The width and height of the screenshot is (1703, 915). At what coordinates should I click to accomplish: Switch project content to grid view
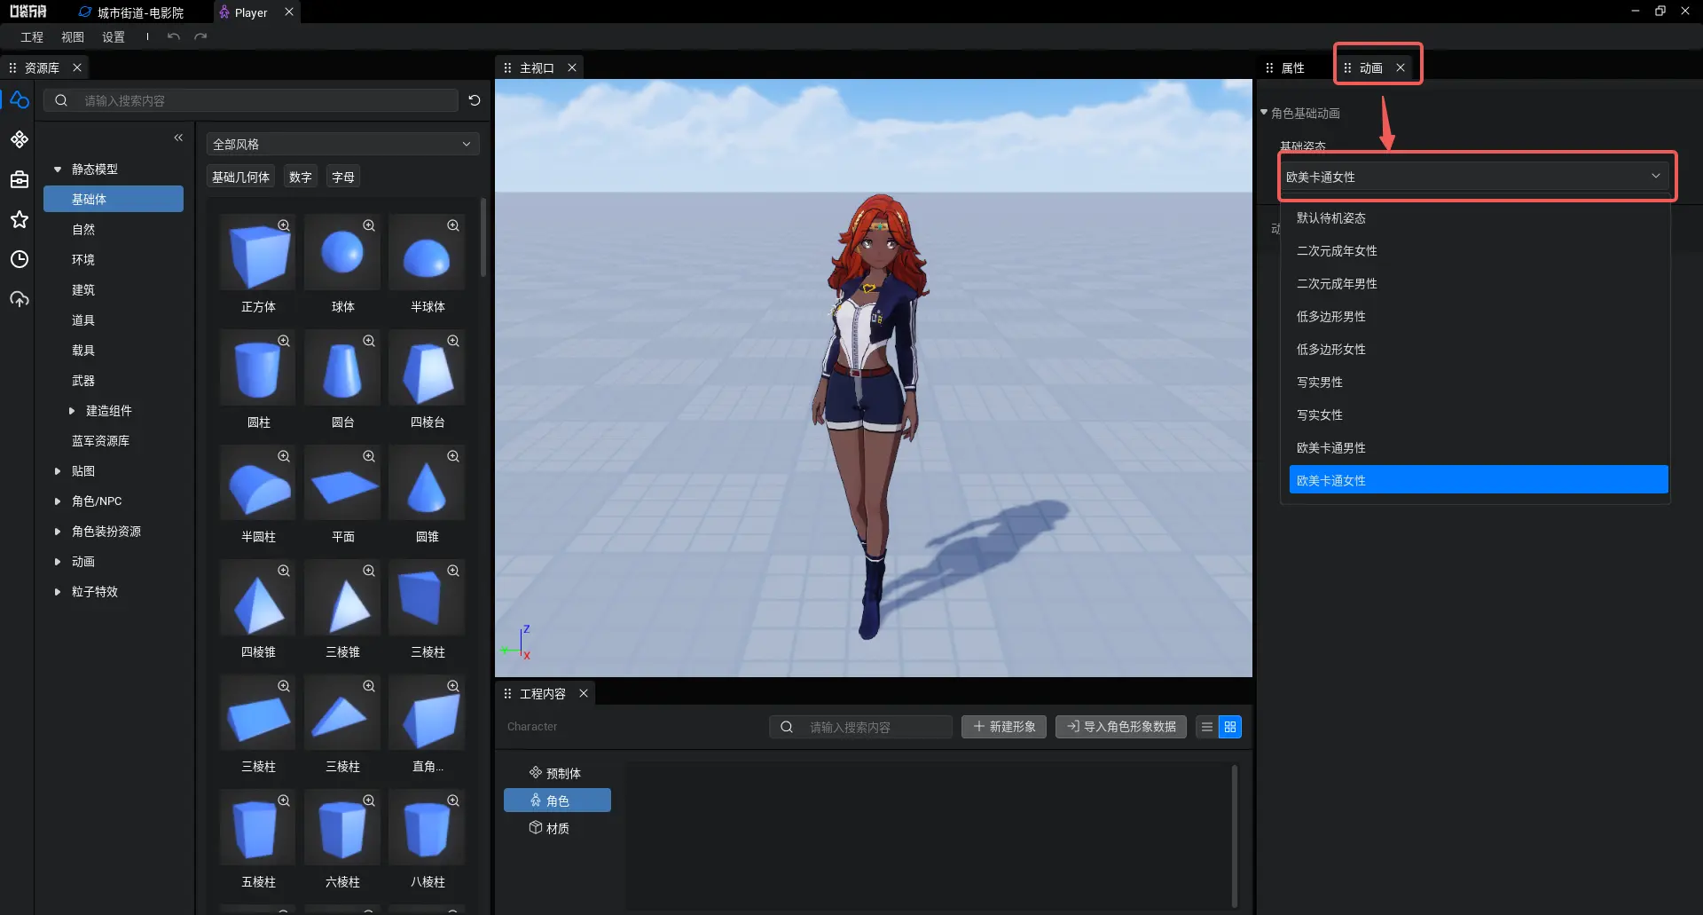[x=1230, y=727]
